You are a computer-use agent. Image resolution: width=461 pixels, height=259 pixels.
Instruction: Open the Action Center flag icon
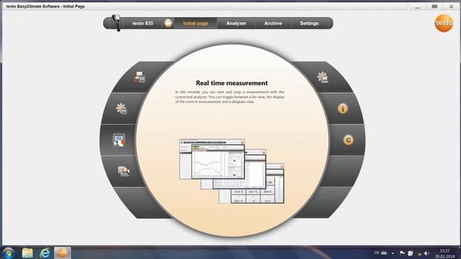tap(402, 253)
